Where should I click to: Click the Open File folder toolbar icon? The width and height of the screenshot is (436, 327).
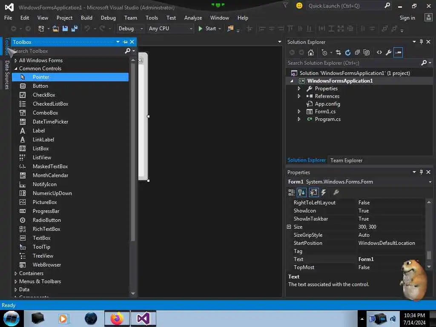(x=56, y=29)
